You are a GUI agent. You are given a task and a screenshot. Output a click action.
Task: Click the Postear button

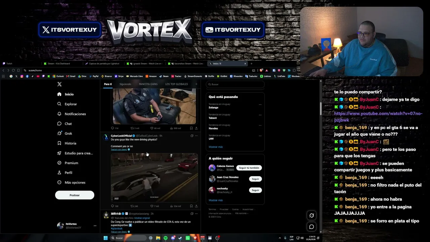pos(75,195)
